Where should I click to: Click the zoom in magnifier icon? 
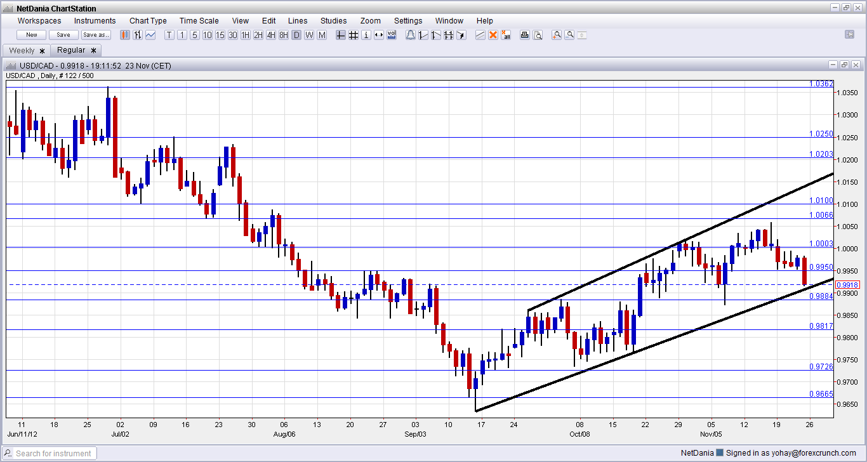click(557, 35)
